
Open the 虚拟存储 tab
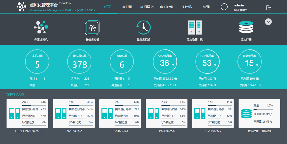(167, 7)
